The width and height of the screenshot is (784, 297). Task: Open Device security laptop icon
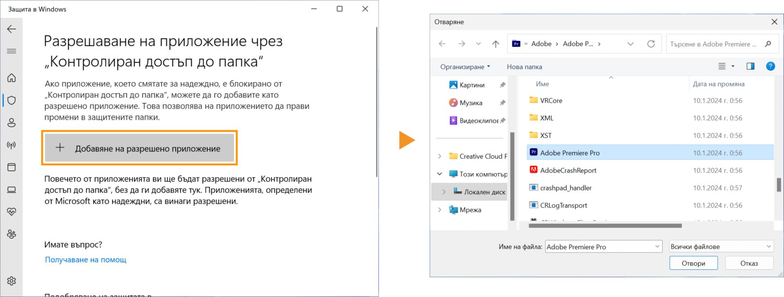tap(11, 190)
